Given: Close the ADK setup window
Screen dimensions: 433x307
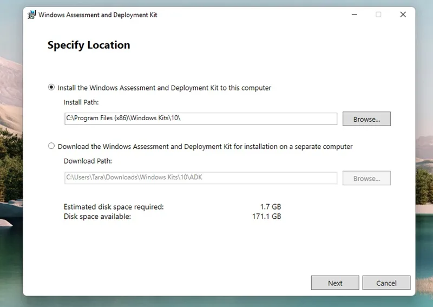Looking at the screenshot, I should point(403,15).
